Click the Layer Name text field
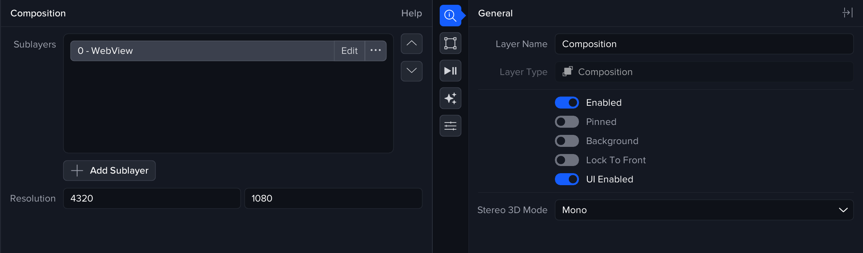This screenshot has width=863, height=253. point(704,44)
